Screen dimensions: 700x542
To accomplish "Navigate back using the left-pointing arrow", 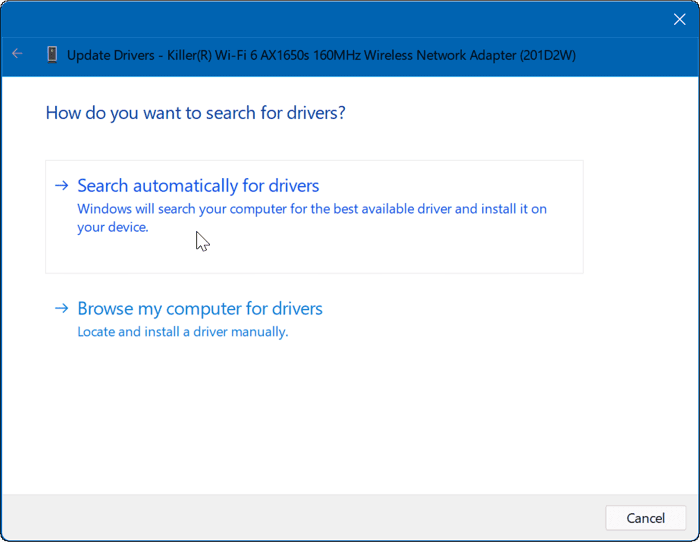I will pyautogui.click(x=17, y=53).
